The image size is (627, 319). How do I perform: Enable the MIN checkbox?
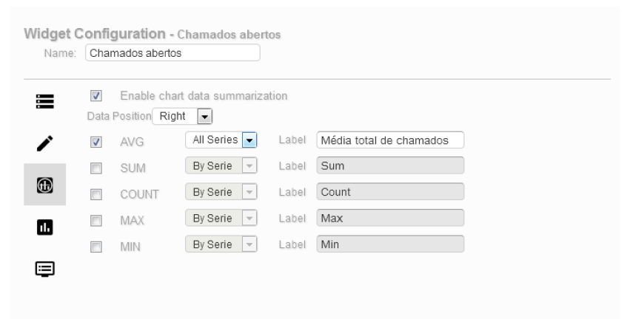click(95, 246)
